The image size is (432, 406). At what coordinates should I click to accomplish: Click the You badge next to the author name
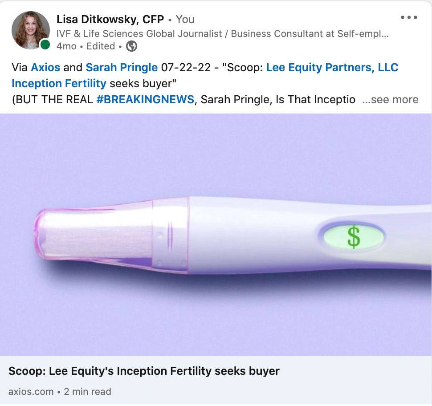click(185, 19)
